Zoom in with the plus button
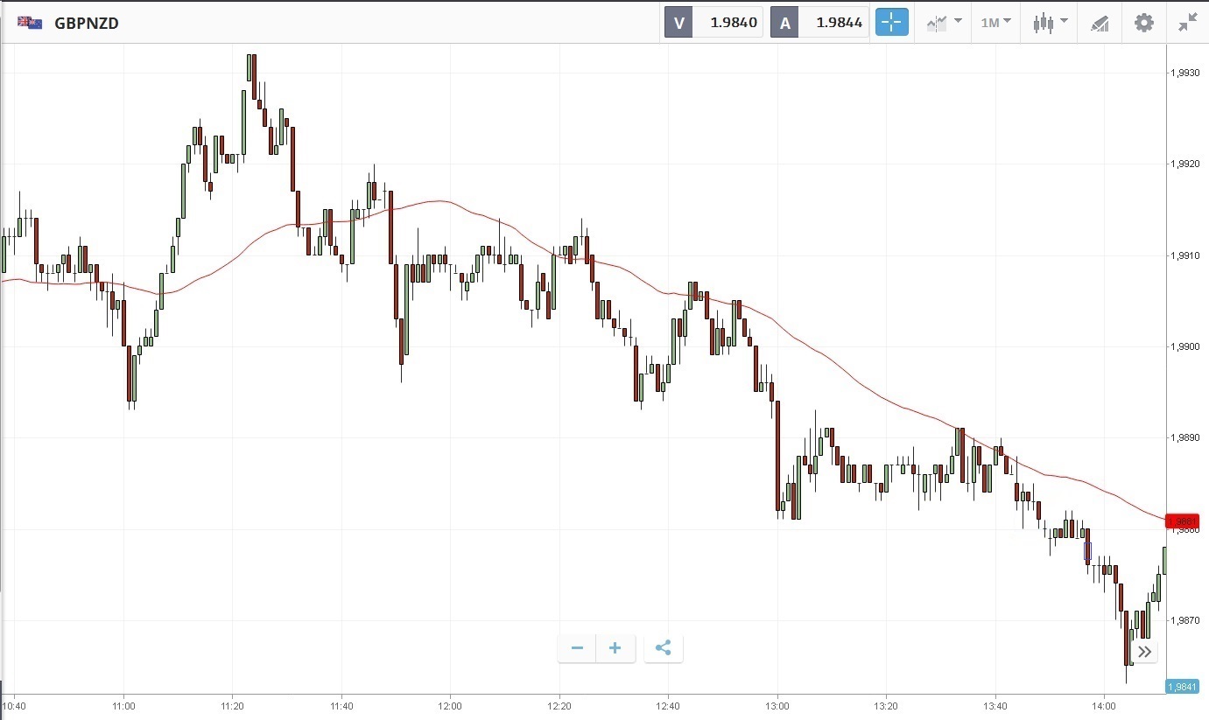 tap(615, 648)
